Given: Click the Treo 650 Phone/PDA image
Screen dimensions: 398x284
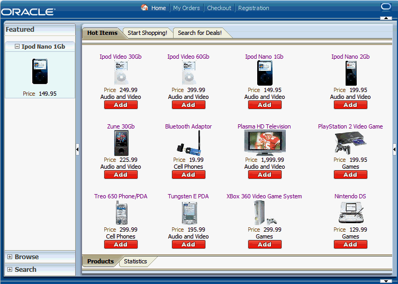Looking at the screenshot, I should pyautogui.click(x=121, y=213).
